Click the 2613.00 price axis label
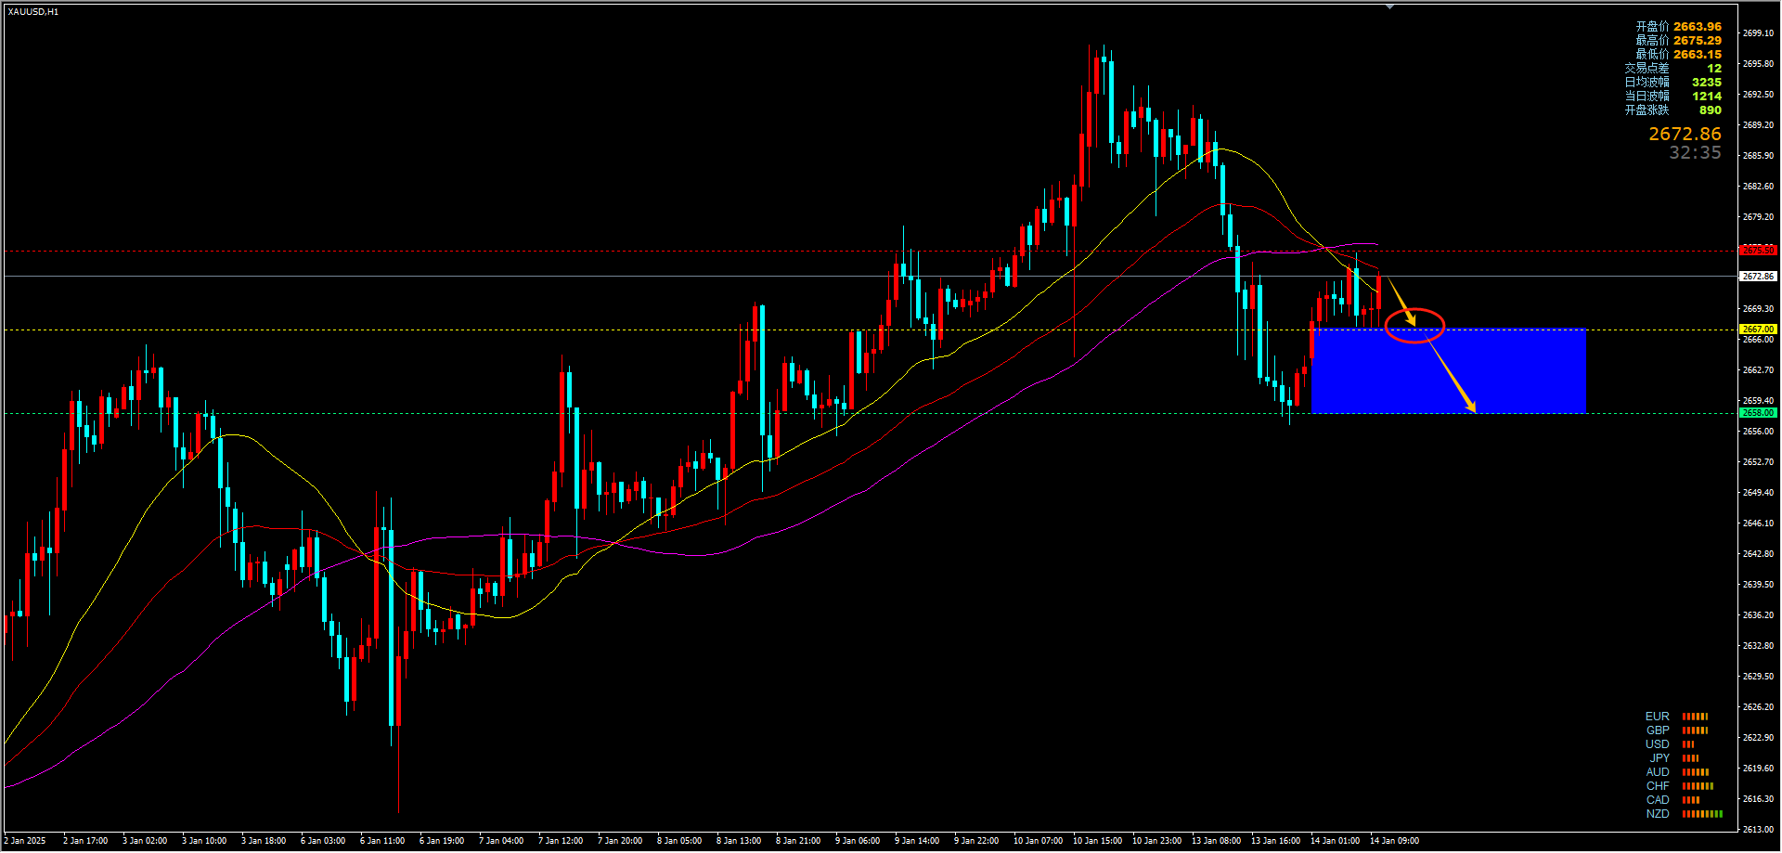1782x853 pixels. click(1758, 830)
